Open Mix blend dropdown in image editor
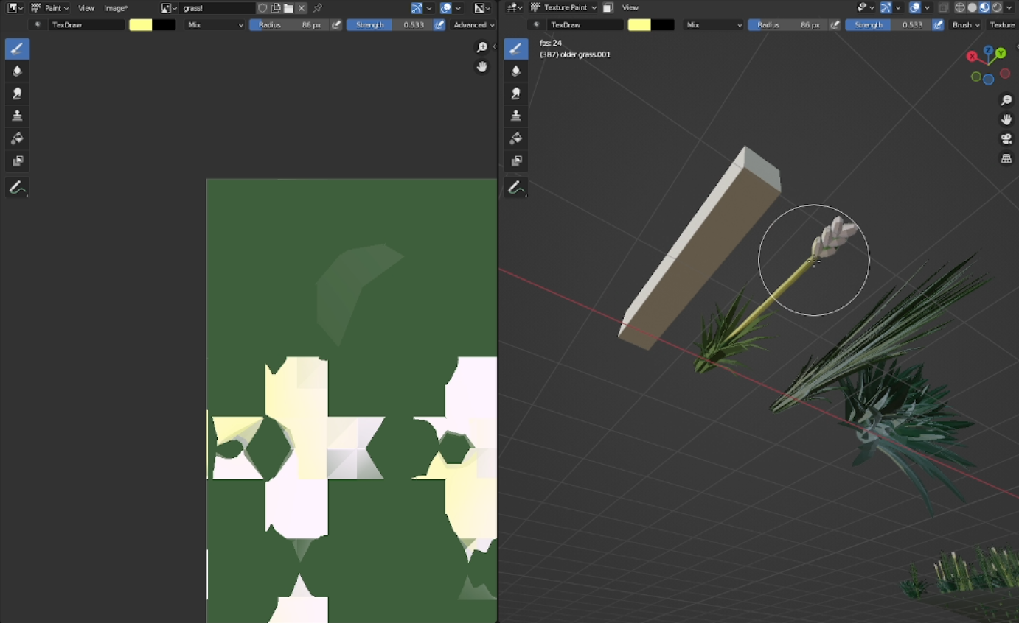This screenshot has width=1019, height=623. click(x=215, y=25)
